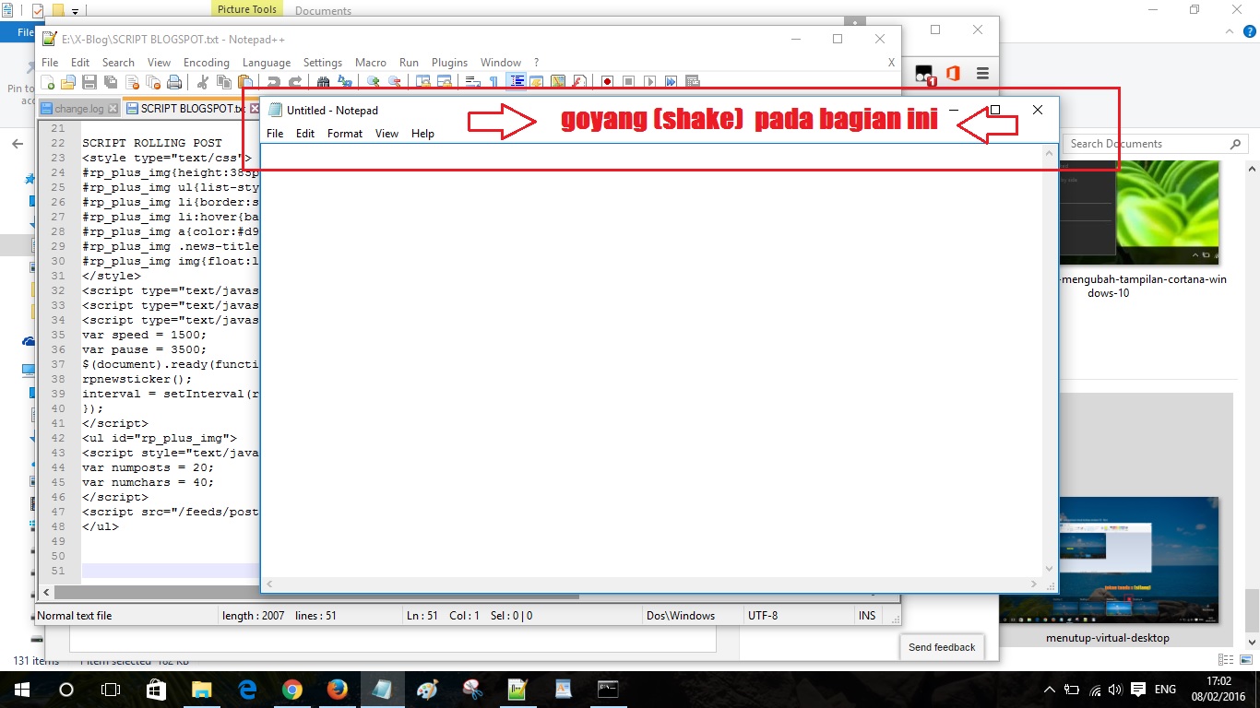Open Google Chrome from the taskbar
The width and height of the screenshot is (1260, 708).
292,690
